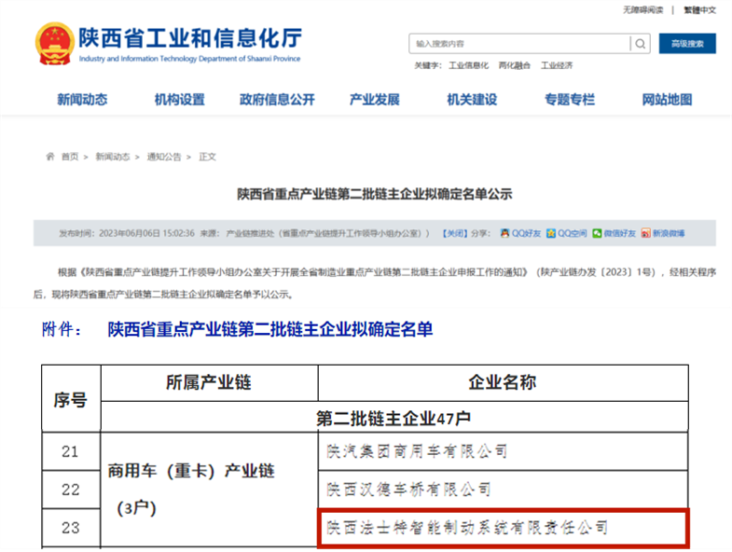The width and height of the screenshot is (732, 552).
Task: Go to 新闻动态 breadcrumb
Action: 113,157
